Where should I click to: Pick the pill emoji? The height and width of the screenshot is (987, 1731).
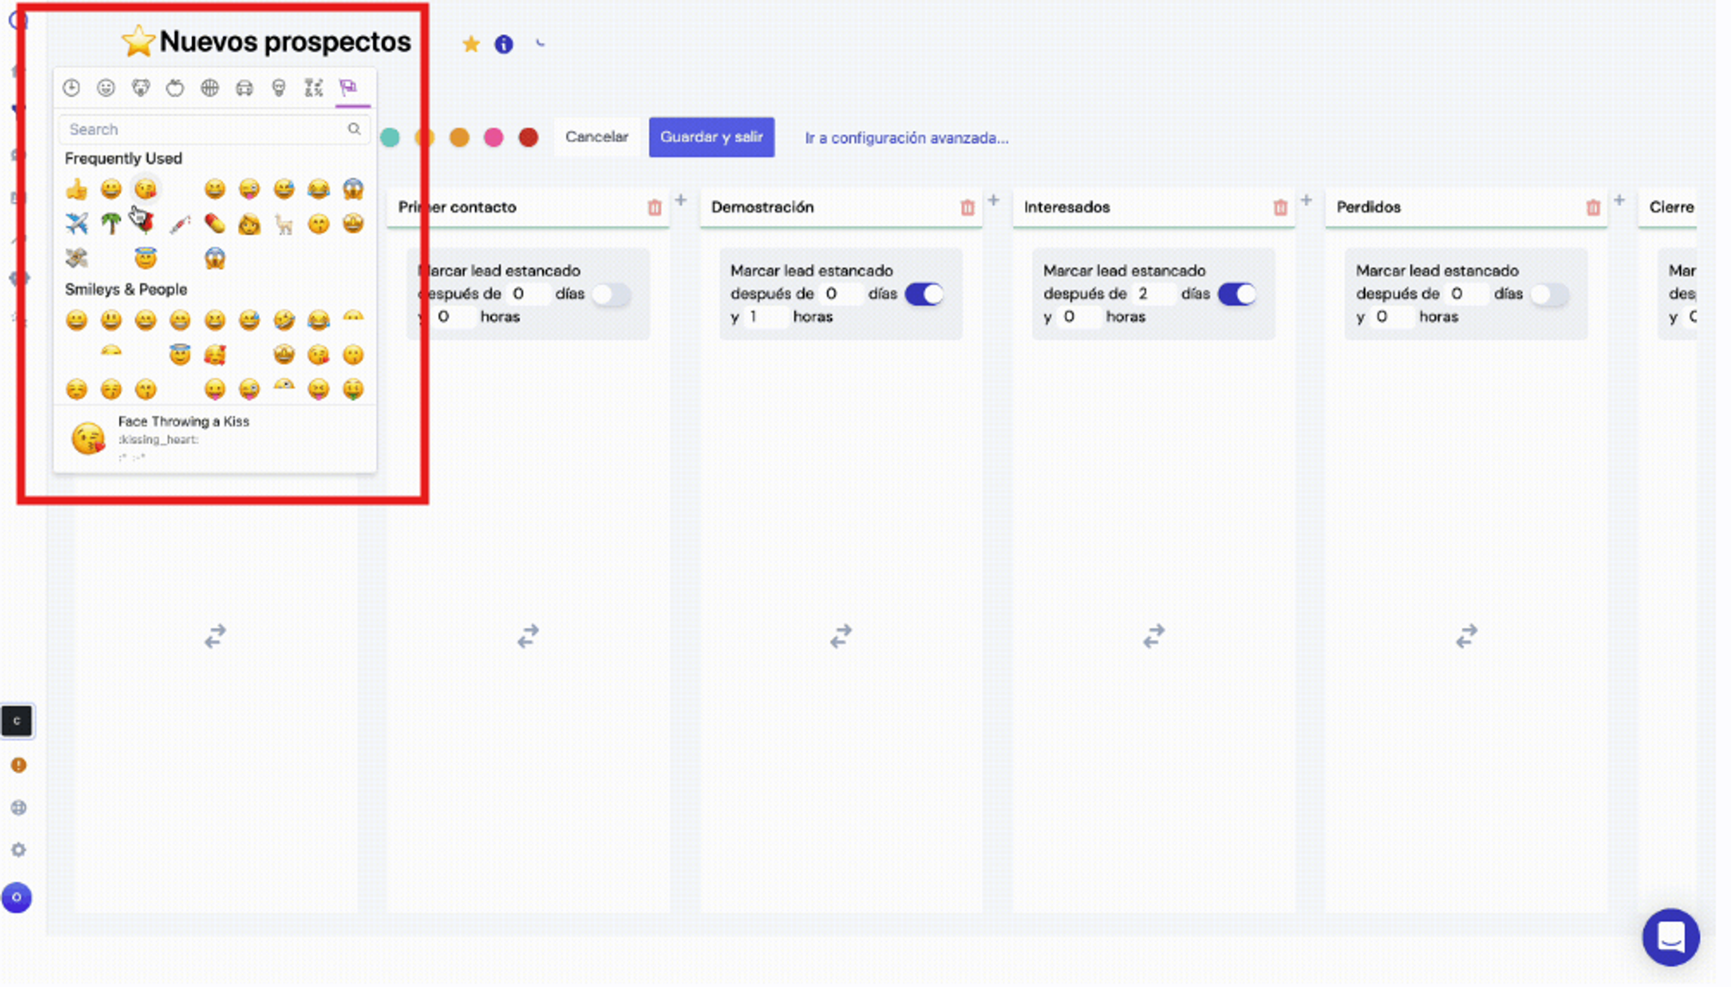pos(215,223)
